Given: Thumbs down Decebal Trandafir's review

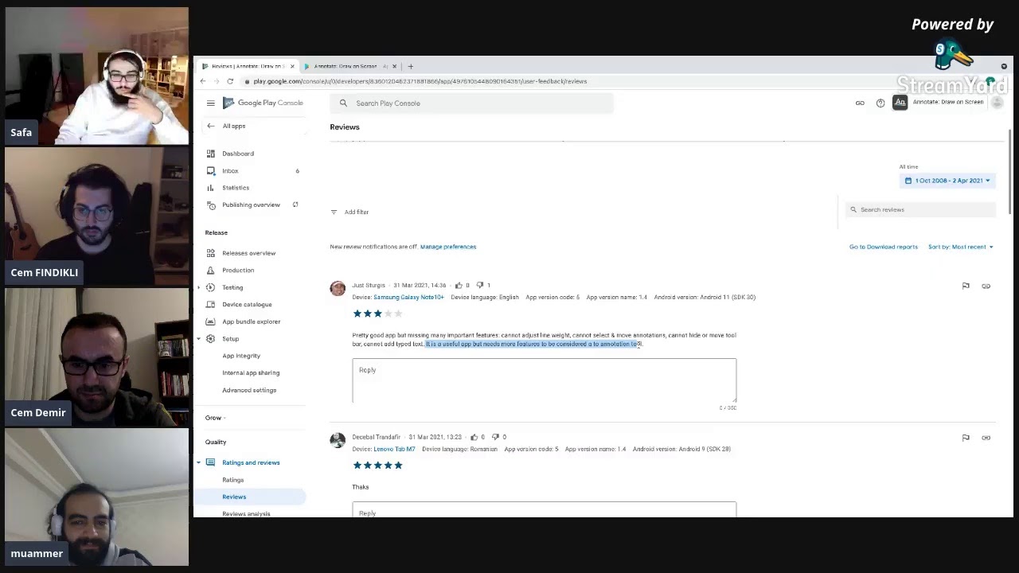Looking at the screenshot, I should point(495,437).
